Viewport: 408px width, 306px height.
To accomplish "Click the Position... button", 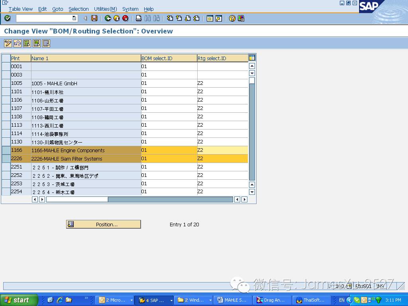I will (x=104, y=224).
